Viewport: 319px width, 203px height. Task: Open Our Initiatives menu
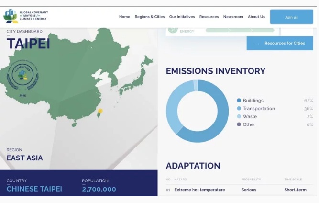182,17
